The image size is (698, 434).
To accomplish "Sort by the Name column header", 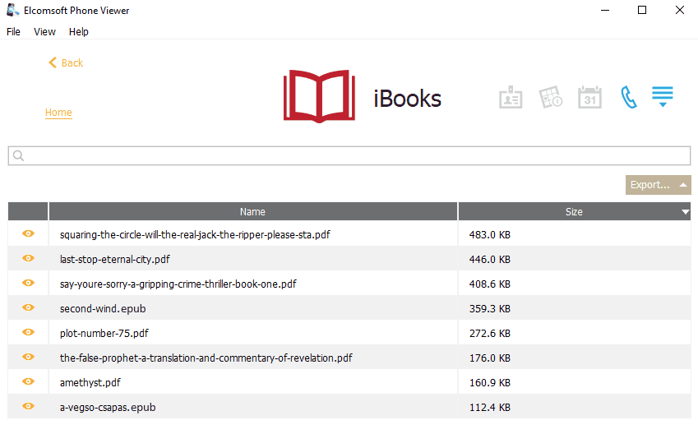I will 252,212.
